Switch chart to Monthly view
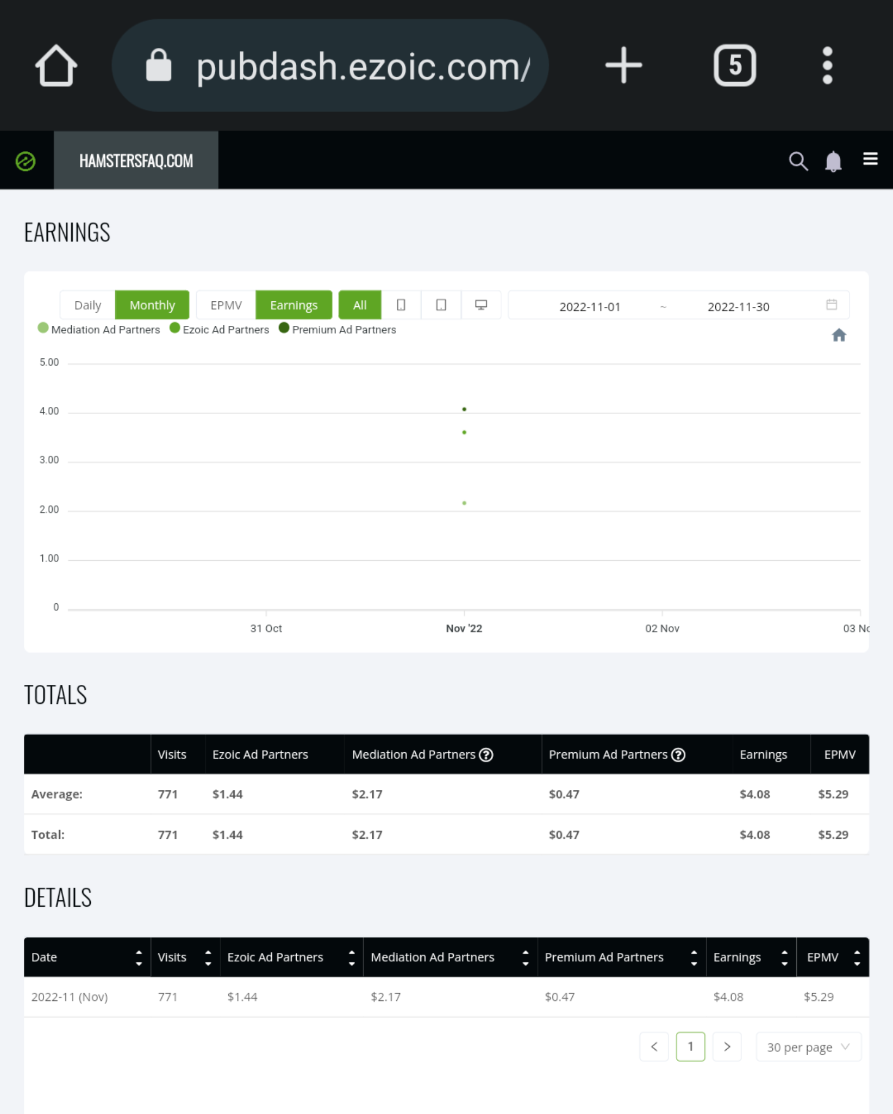The width and height of the screenshot is (893, 1114). click(x=152, y=305)
